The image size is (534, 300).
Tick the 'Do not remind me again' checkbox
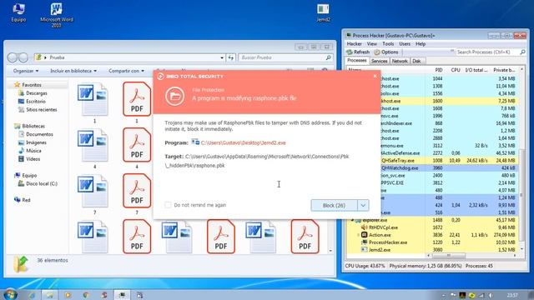click(168, 205)
